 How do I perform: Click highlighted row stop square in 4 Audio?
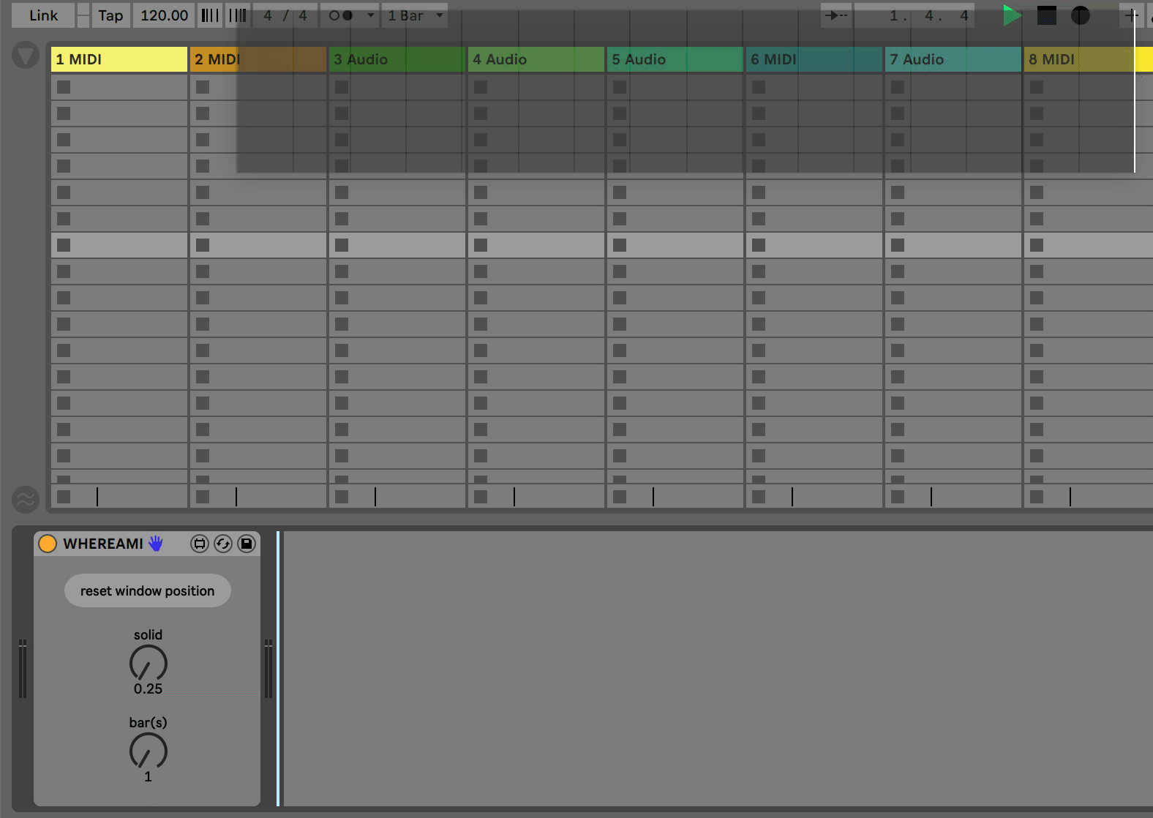[481, 245]
